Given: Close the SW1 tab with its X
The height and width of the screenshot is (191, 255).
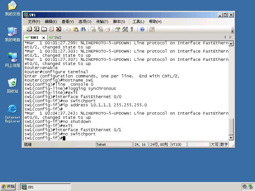Looking at the screenshot, I should click(44, 38).
